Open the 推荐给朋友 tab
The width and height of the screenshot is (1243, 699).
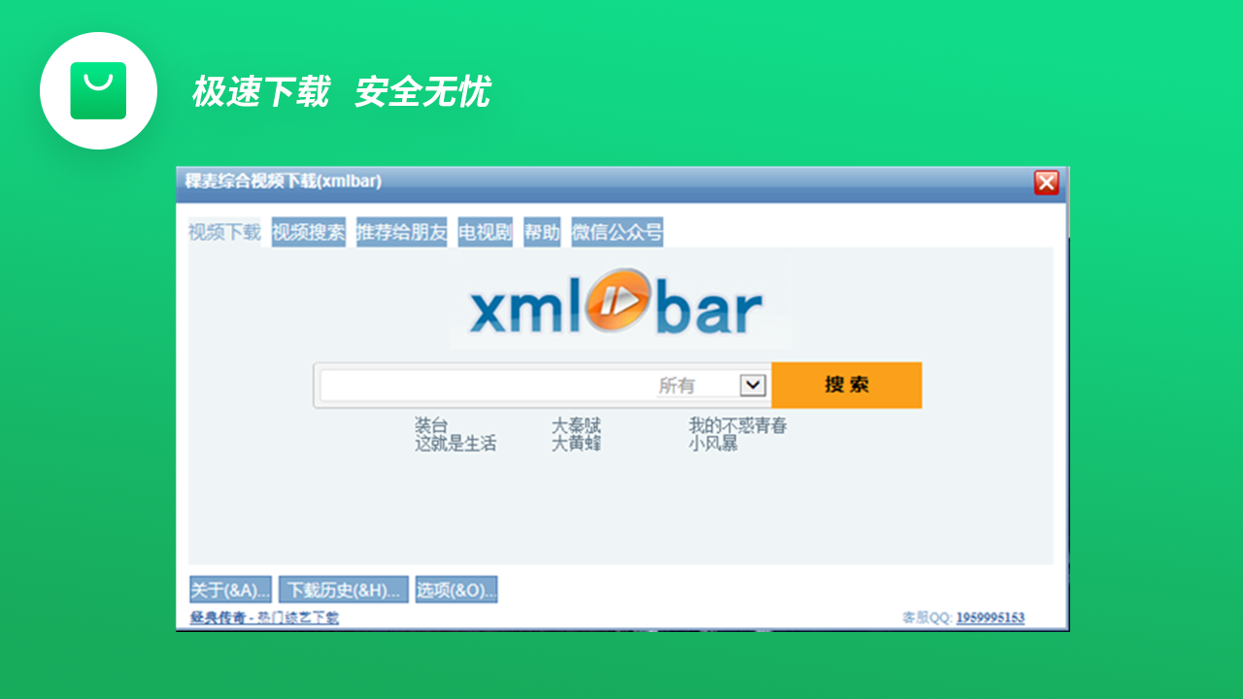click(x=400, y=231)
